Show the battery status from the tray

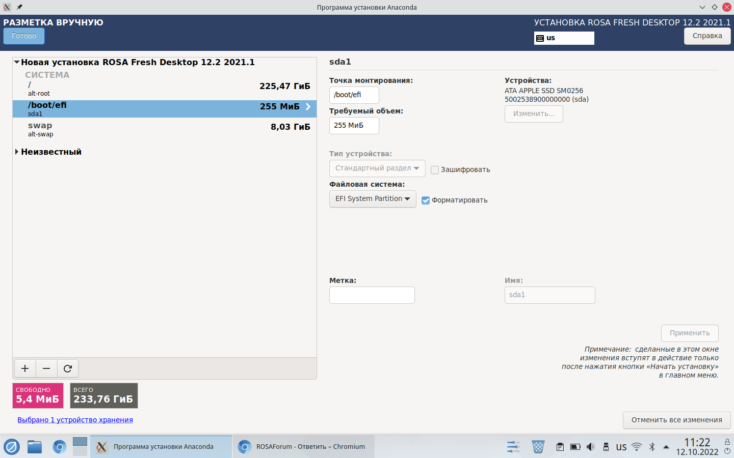coord(575,447)
